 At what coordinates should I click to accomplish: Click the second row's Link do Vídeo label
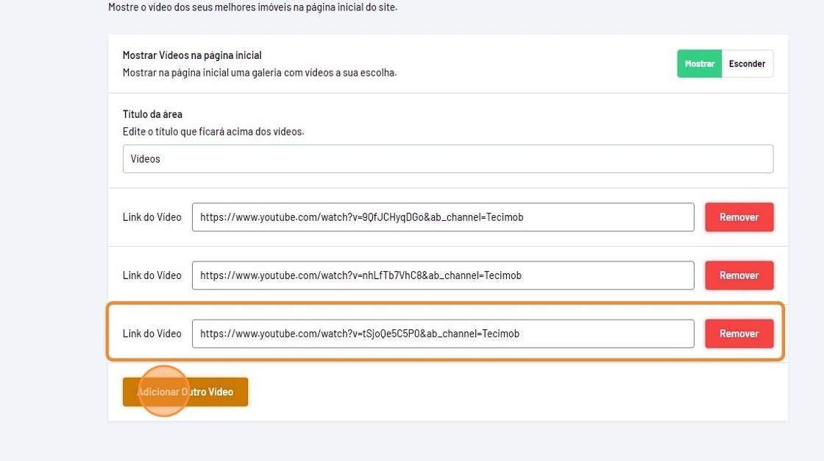[152, 275]
